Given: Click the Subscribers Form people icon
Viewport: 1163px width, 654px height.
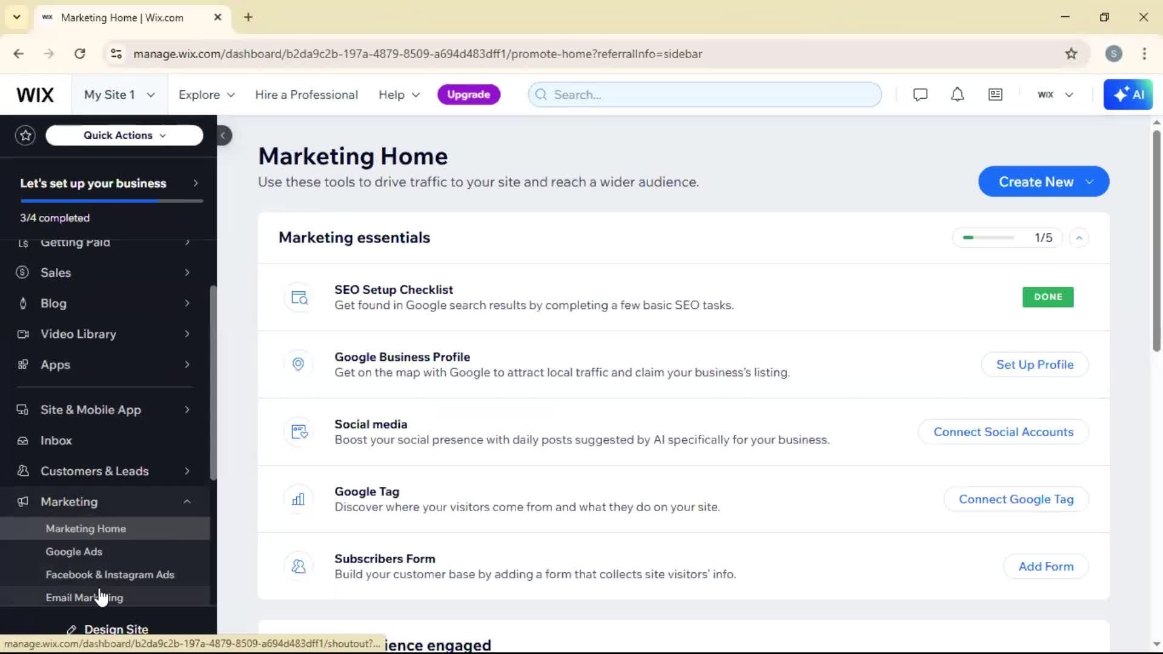Looking at the screenshot, I should [299, 566].
